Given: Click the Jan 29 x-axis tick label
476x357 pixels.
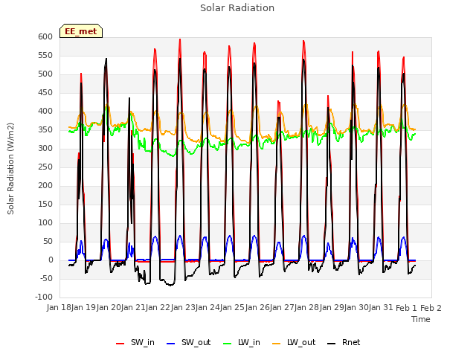Looking at the screenshot, I should (x=332, y=308).
